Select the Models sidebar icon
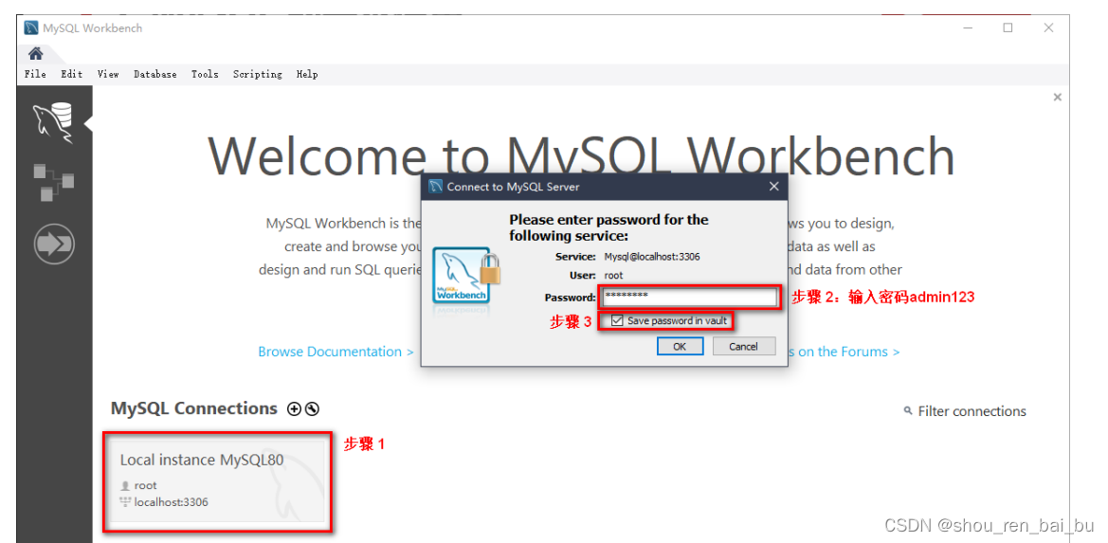 pyautogui.click(x=54, y=182)
